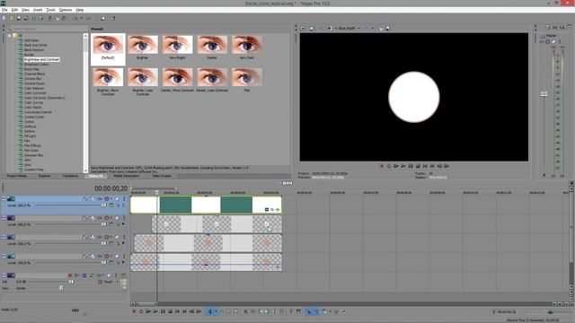575x323 pixels.
Task: Open Track Motion on the second video track
Action: pyautogui.click(x=93, y=218)
